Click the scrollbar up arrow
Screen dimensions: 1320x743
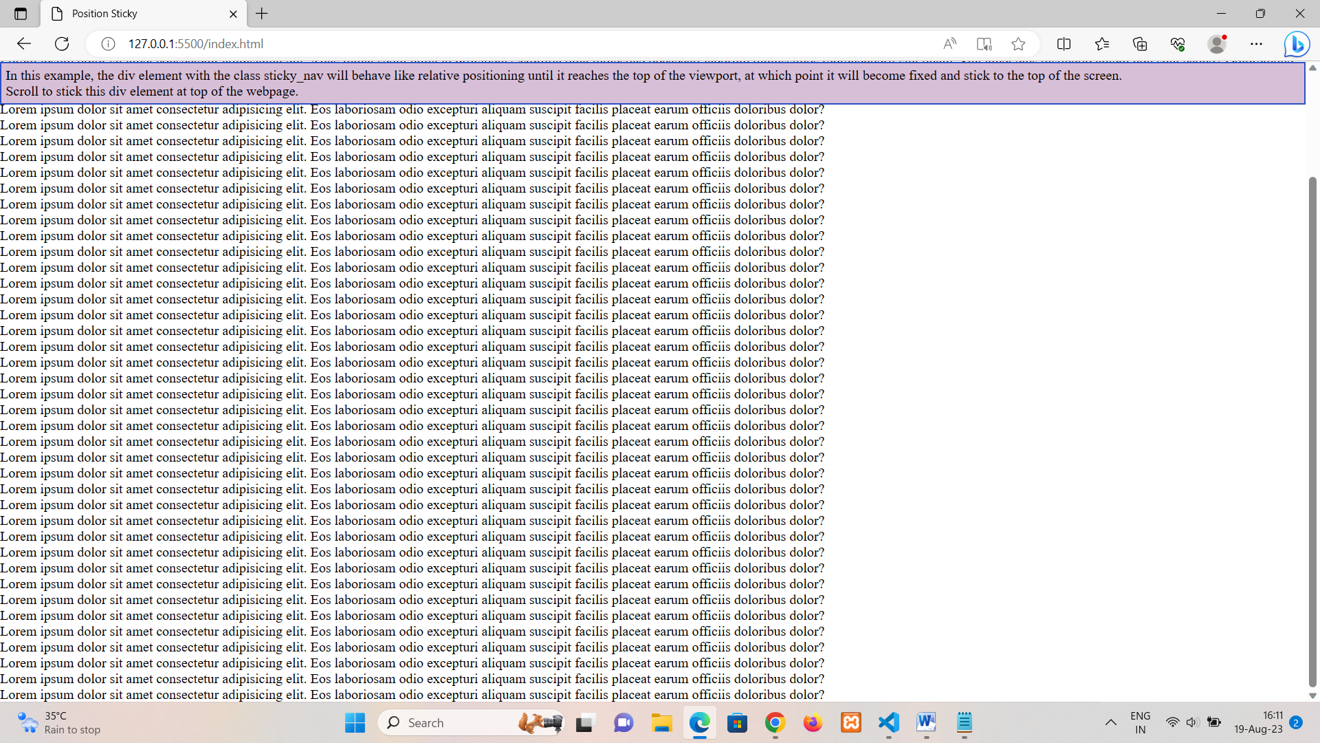[x=1312, y=67]
